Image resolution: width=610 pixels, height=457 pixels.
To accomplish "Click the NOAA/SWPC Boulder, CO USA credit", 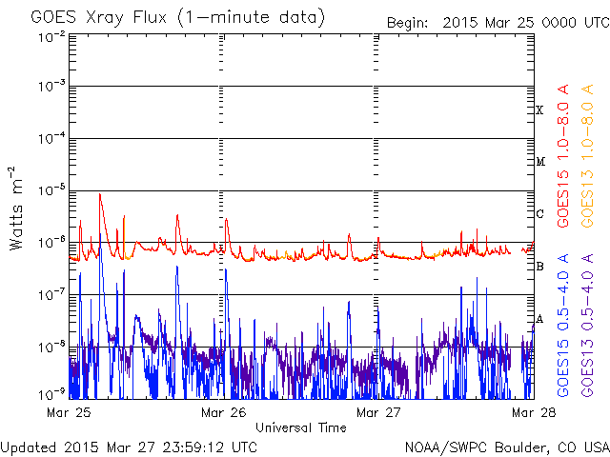I will [x=506, y=447].
